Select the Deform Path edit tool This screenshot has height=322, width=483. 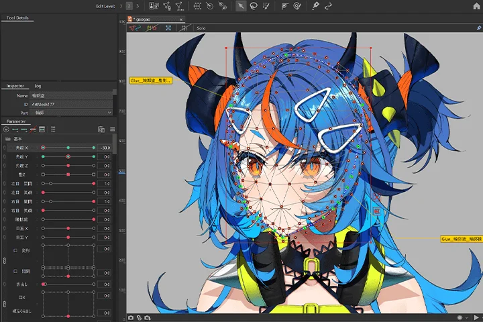(x=328, y=6)
